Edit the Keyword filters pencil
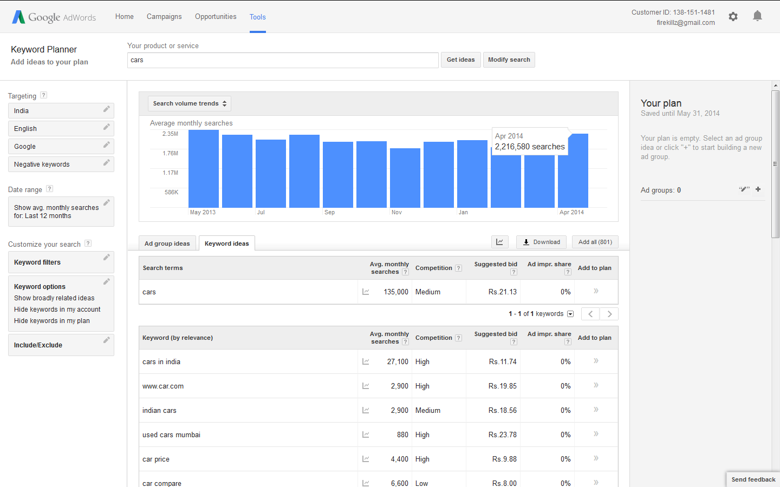The image size is (780, 487). coord(106,257)
